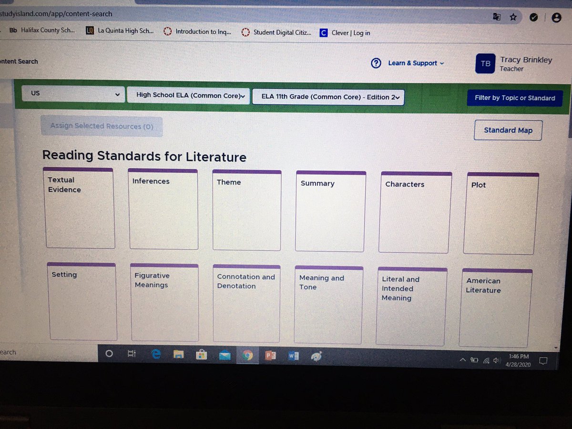Open the Introduction to Inquiry bookmark
This screenshot has width=572, height=429.
click(197, 31)
